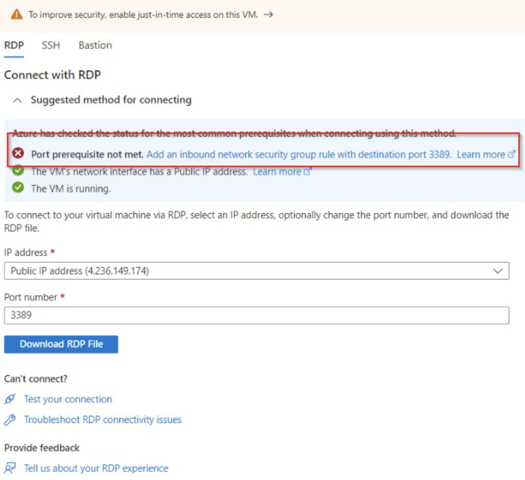
Task: Select the RDP tab
Action: 14,45
